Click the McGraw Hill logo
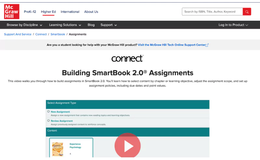Image resolution: width=260 pixels, height=160 pixels. (x=12, y=12)
